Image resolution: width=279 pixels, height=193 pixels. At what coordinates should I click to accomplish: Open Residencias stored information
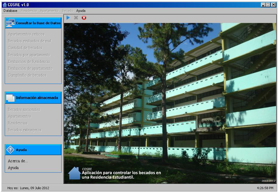point(18,123)
